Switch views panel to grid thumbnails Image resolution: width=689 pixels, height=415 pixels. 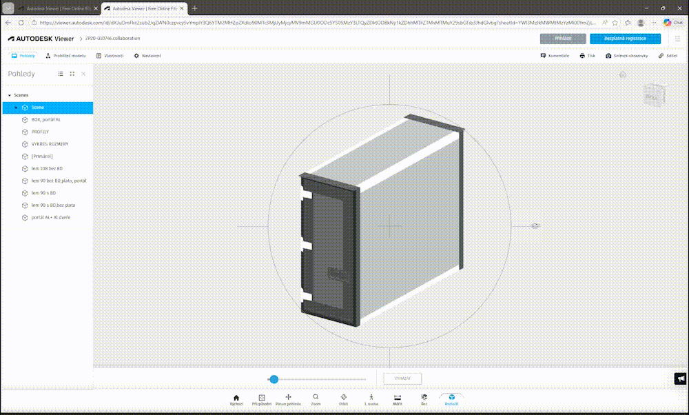click(72, 74)
